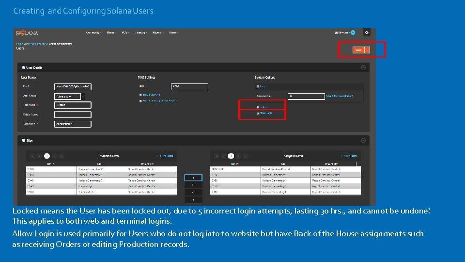Toggle the Active checkbox
This screenshot has width=465, height=262.
tap(258, 87)
